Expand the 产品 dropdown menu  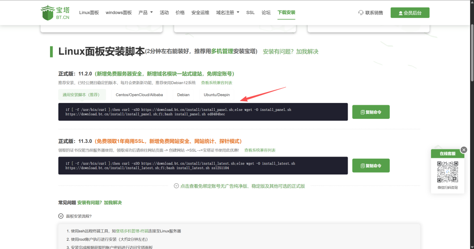click(145, 13)
